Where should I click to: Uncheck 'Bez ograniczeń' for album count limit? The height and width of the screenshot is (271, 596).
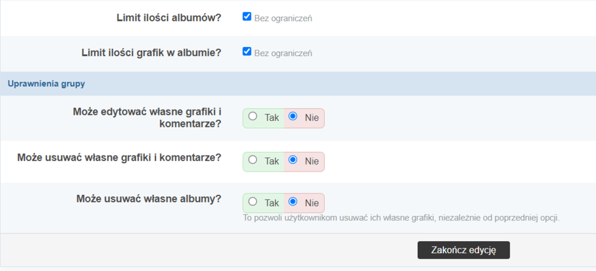[247, 17]
